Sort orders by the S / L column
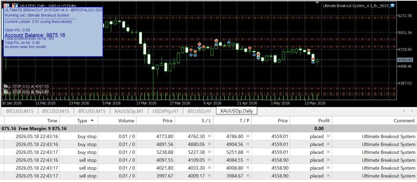 pos(194,121)
